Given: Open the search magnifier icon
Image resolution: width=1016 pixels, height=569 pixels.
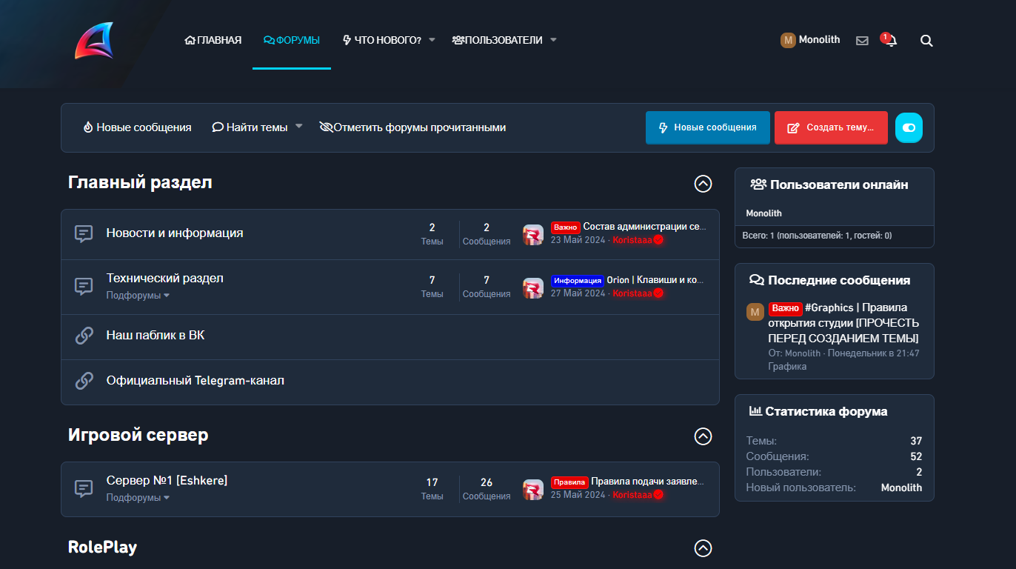Looking at the screenshot, I should click(x=926, y=41).
